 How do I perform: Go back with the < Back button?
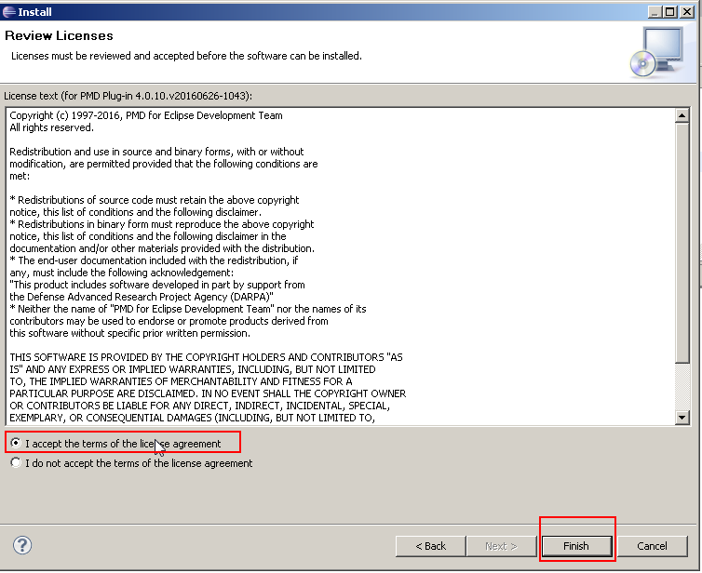[430, 546]
